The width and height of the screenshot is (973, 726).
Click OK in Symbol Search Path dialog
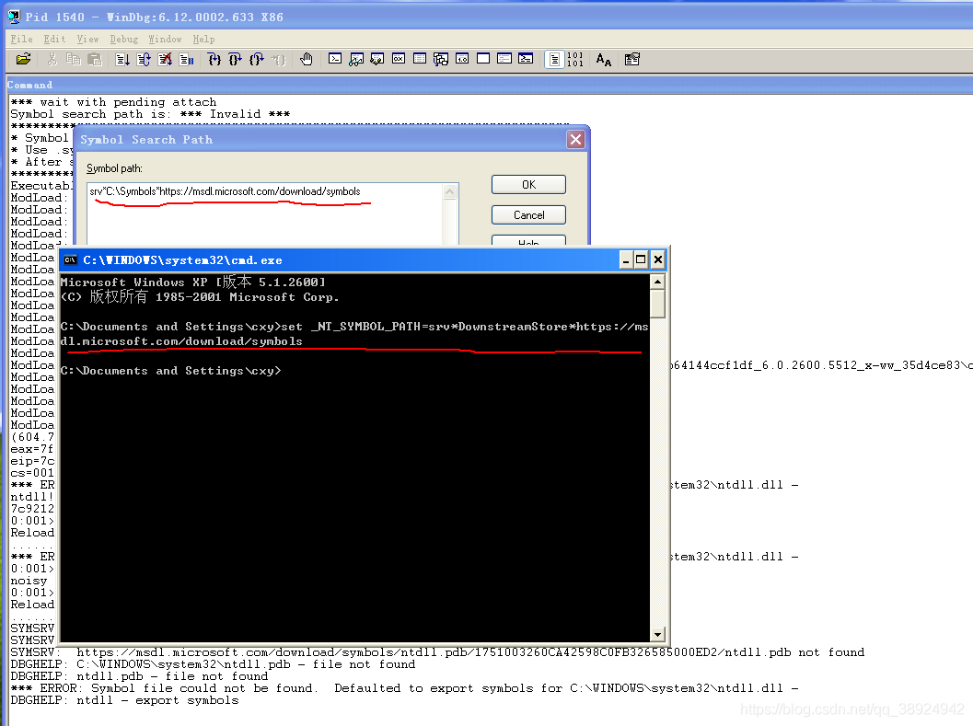click(x=528, y=184)
